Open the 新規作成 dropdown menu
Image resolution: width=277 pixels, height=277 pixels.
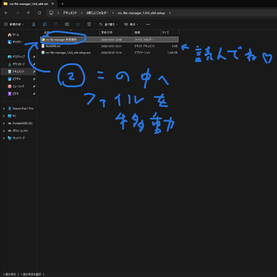(x=14, y=24)
